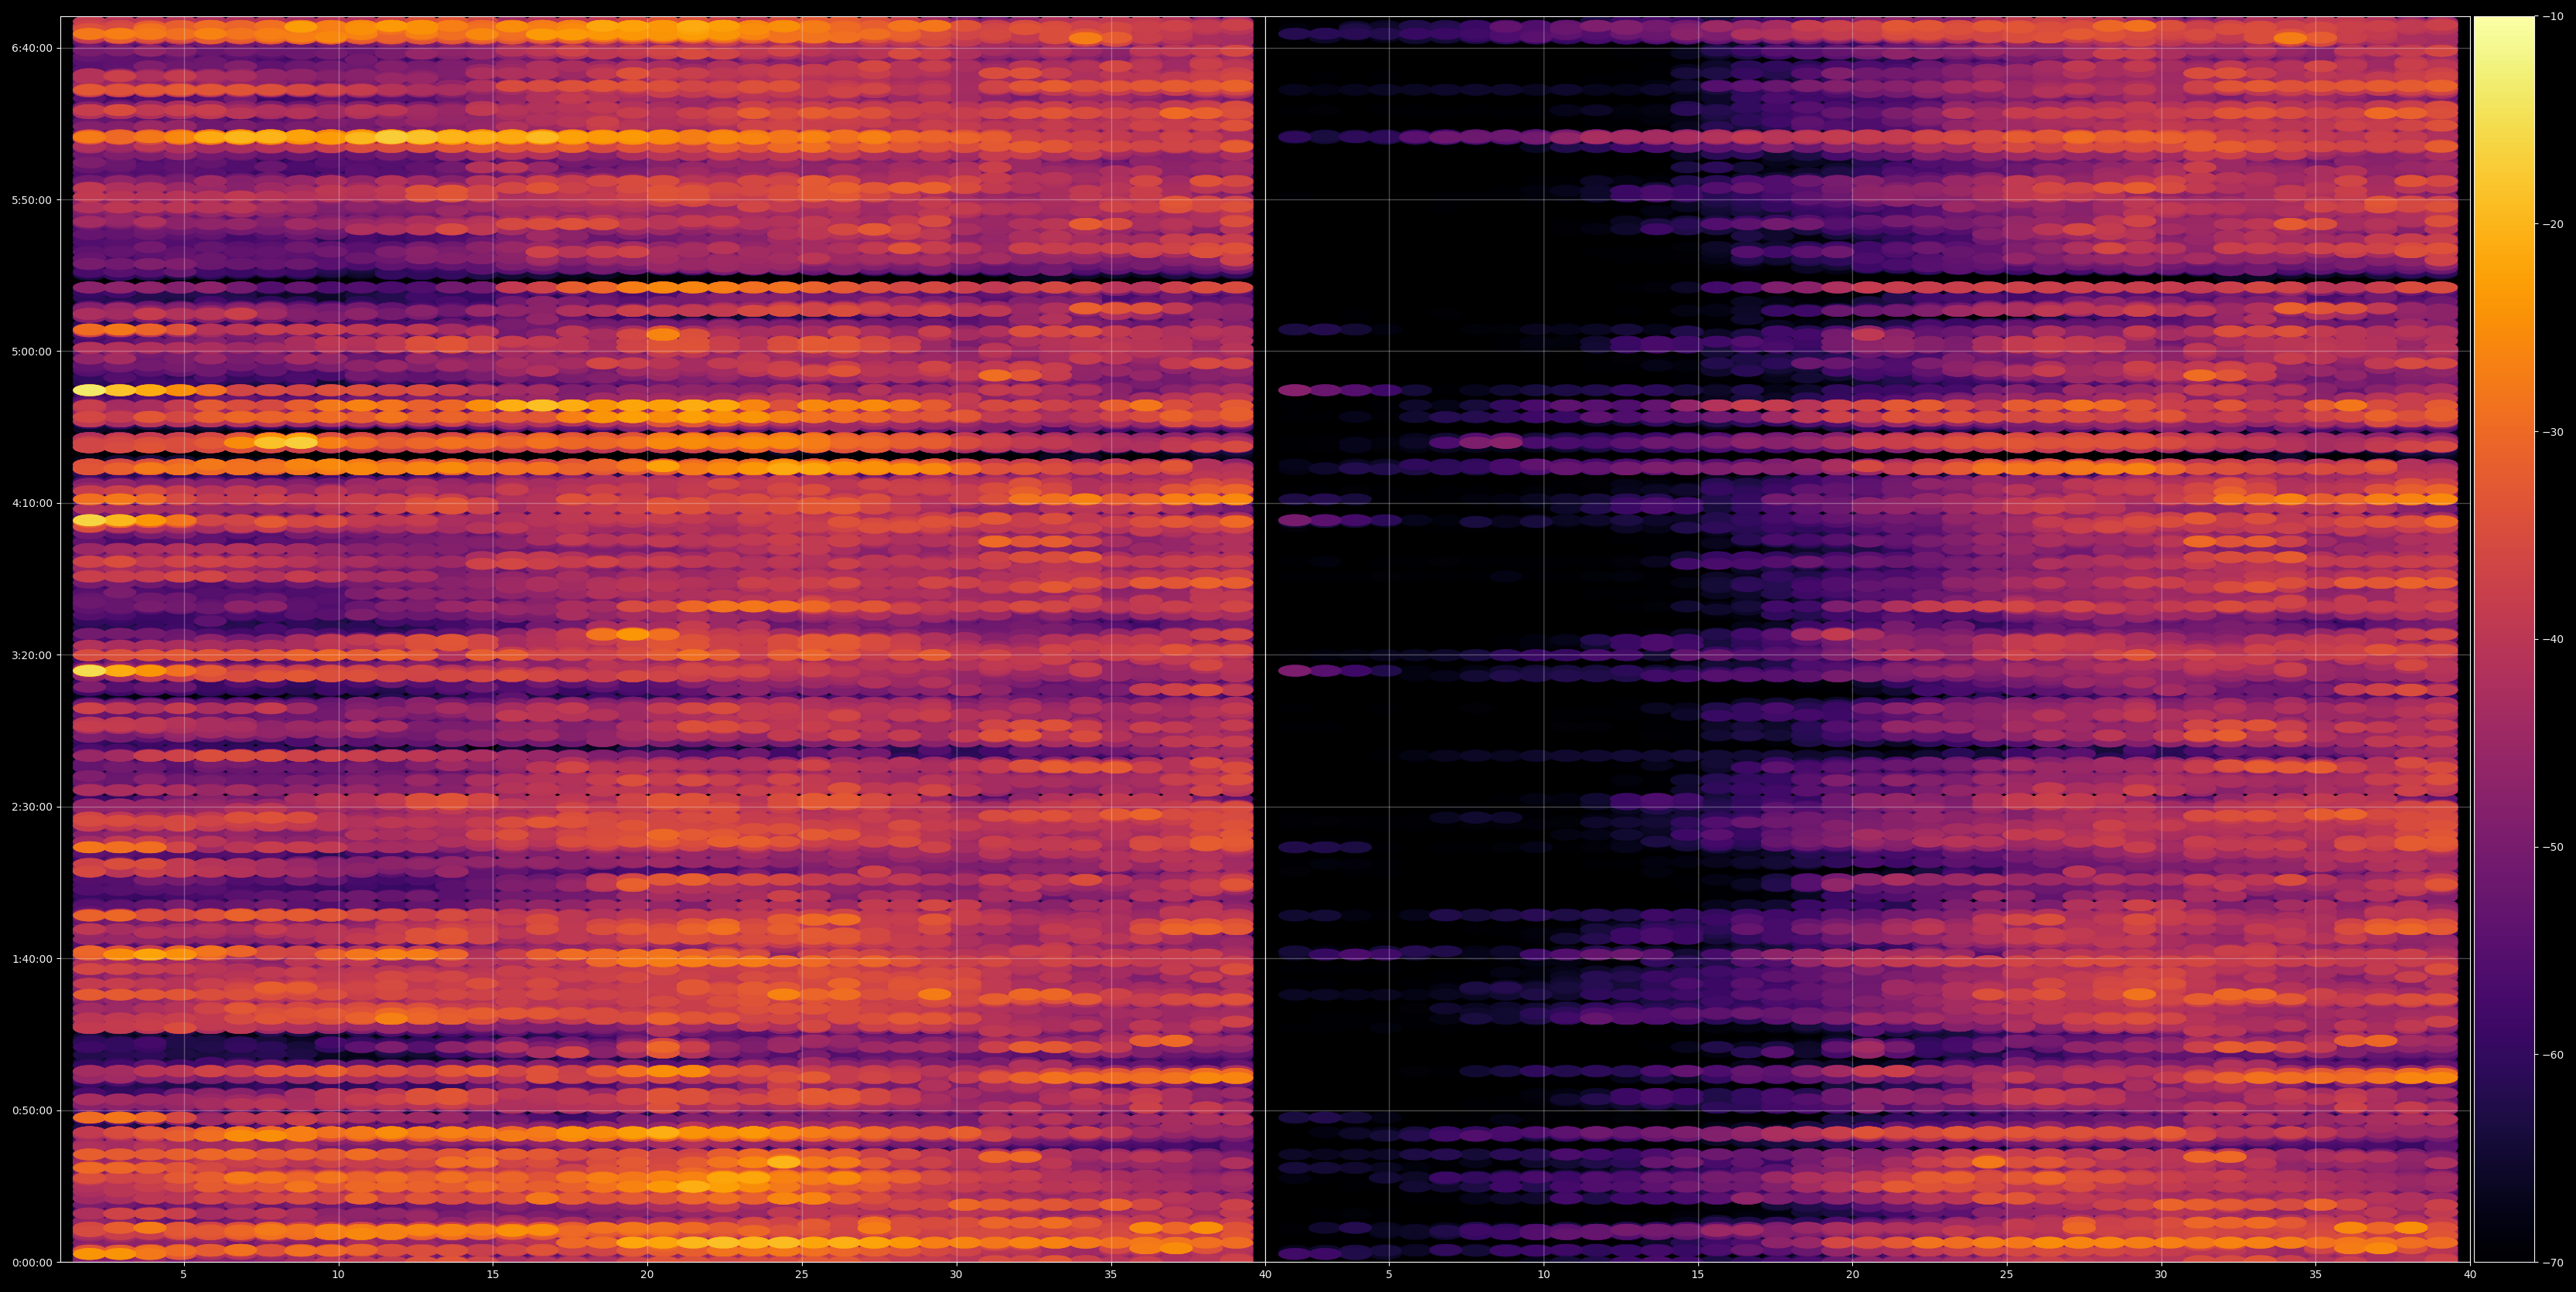Select x-axis label 30 under right heatmap
This screenshot has height=1292, width=2576.
pyautogui.click(x=2161, y=1276)
